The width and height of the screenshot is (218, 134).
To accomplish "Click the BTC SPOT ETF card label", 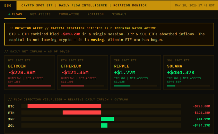I will (19, 60).
